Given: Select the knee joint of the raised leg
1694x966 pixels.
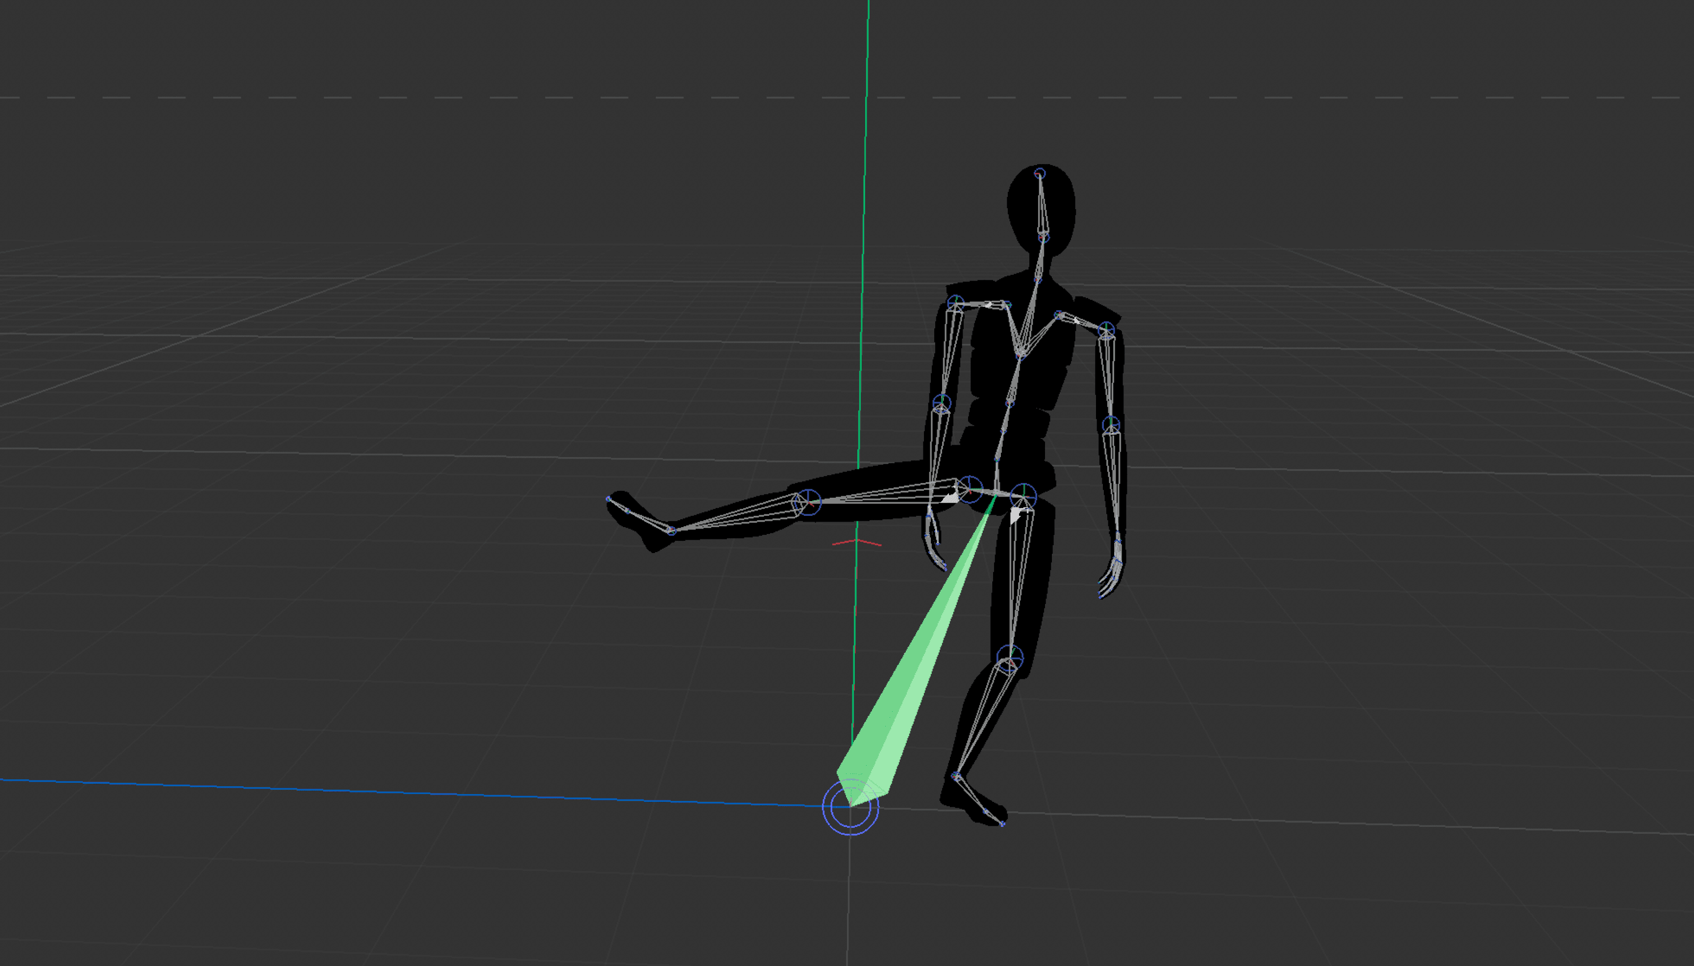Looking at the screenshot, I should coord(808,502).
